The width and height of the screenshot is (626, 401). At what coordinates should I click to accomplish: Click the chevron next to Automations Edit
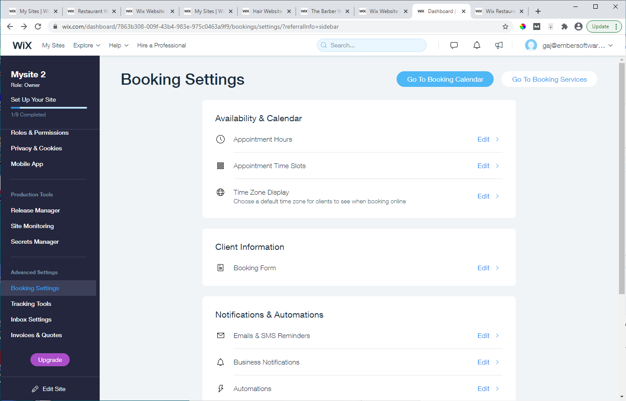point(497,388)
